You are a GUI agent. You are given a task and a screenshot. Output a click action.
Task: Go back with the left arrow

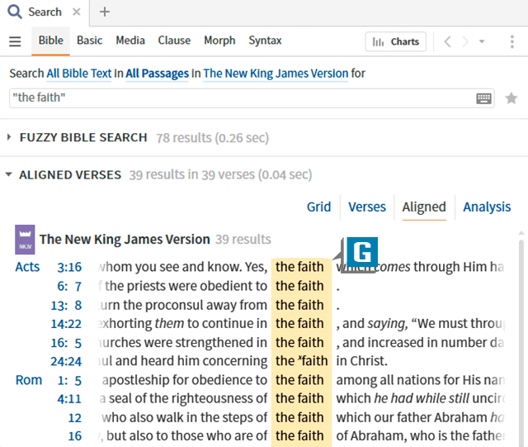pyautogui.click(x=447, y=42)
